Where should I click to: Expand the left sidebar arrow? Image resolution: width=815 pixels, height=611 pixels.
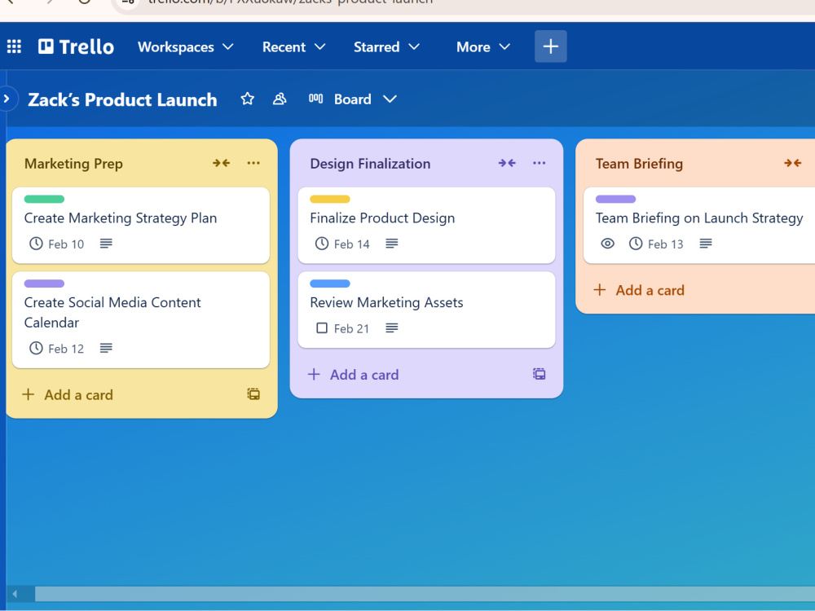coord(7,99)
